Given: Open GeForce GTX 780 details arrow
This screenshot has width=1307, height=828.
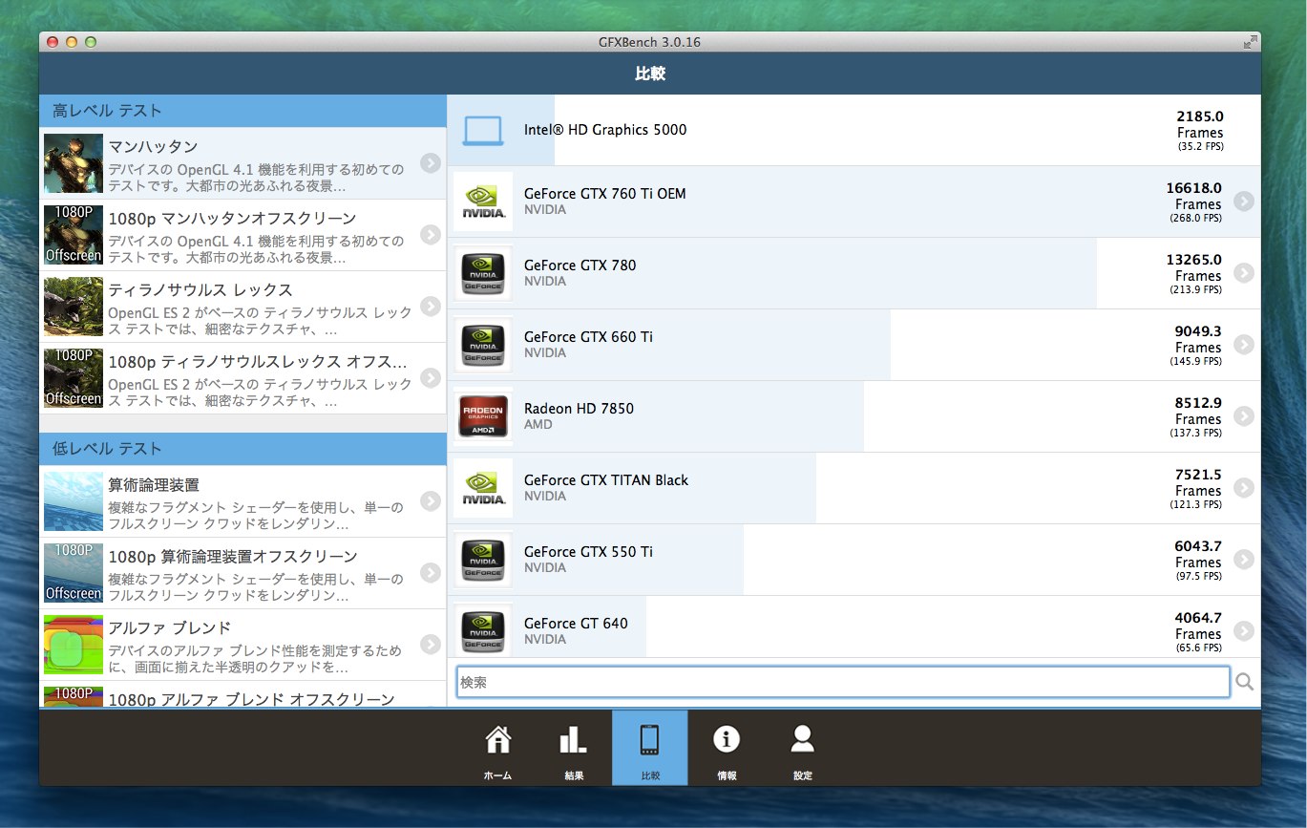Looking at the screenshot, I should [x=1243, y=273].
